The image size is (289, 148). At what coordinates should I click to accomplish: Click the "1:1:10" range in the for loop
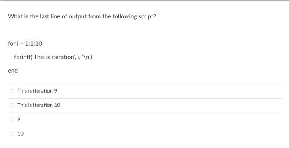pos(34,44)
